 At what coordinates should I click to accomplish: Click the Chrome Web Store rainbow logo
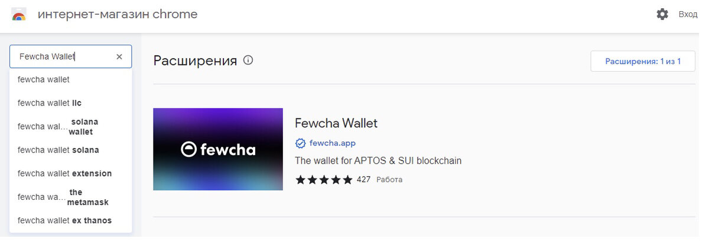point(19,15)
